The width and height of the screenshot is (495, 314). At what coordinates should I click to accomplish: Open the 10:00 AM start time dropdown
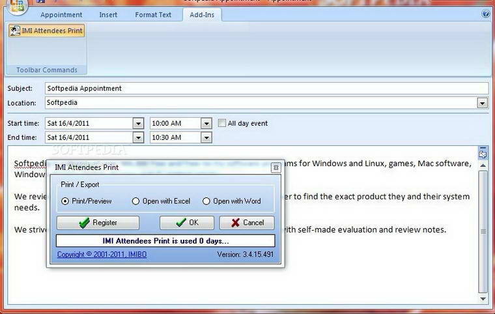tap(206, 124)
